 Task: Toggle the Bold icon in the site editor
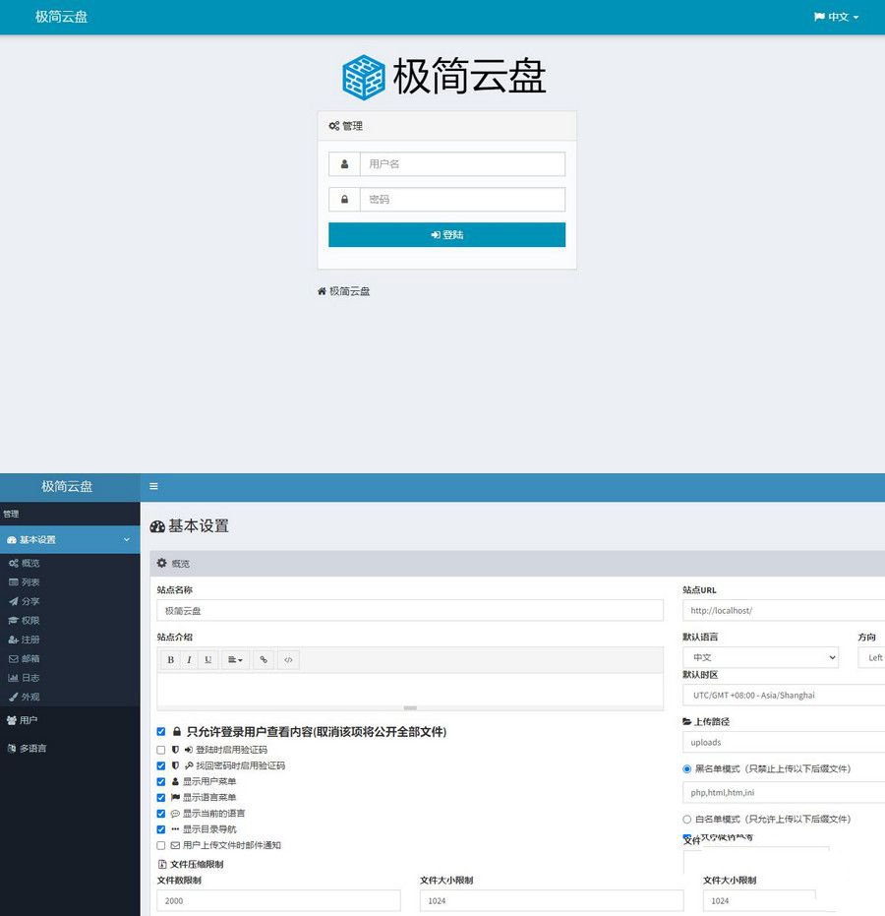click(x=168, y=659)
